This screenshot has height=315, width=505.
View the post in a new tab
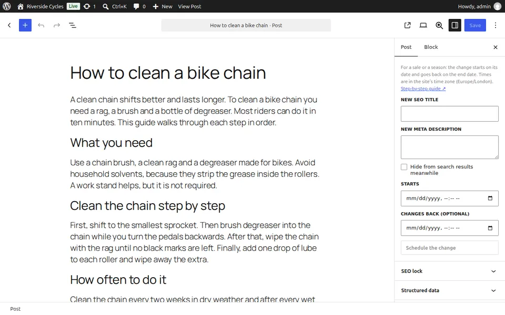coord(407,25)
